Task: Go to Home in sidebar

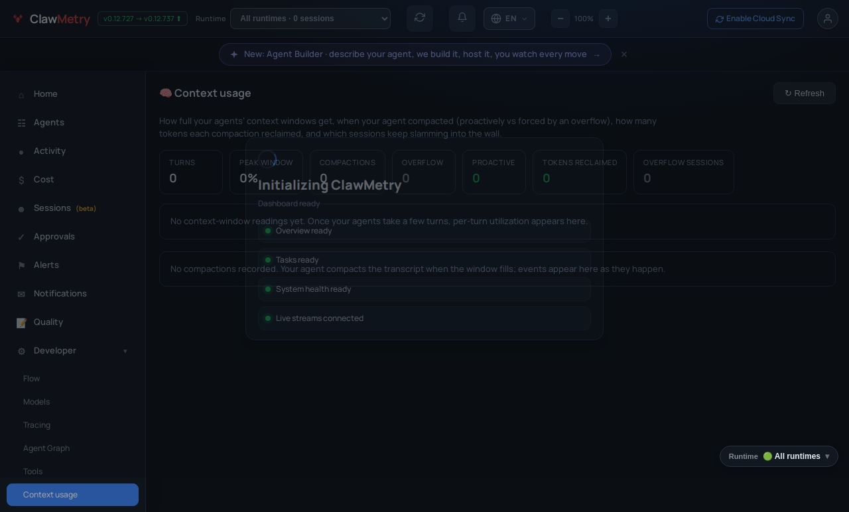Action: tap(73, 94)
